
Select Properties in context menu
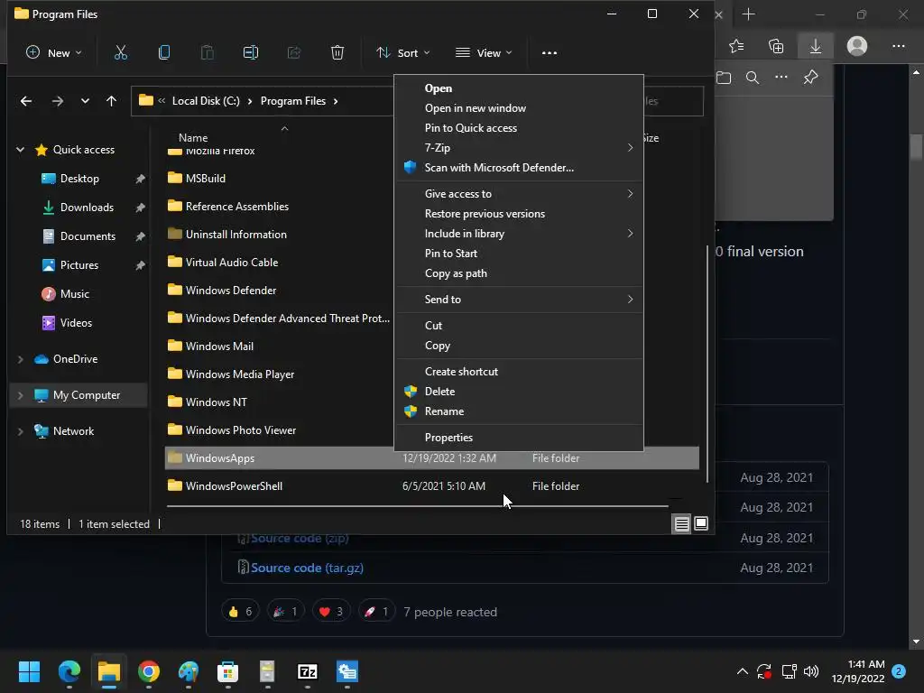pos(519,438)
